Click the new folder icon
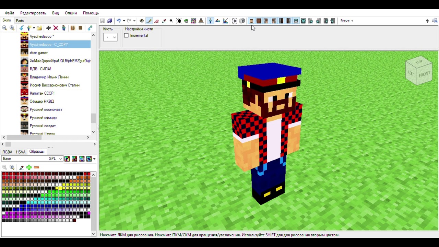The width and height of the screenshot is (439, 247). point(39,28)
